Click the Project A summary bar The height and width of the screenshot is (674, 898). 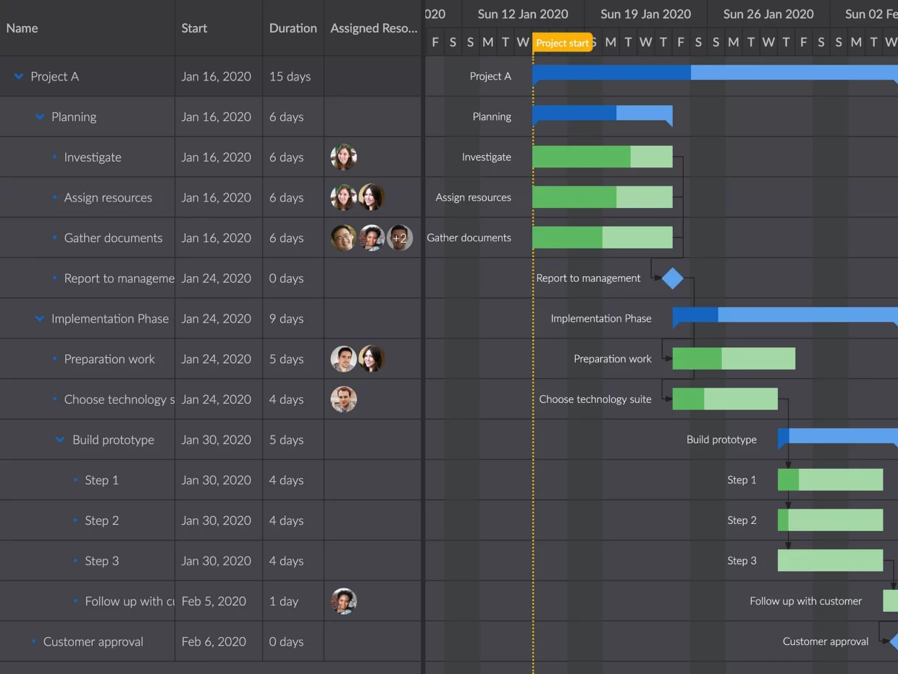(x=715, y=72)
